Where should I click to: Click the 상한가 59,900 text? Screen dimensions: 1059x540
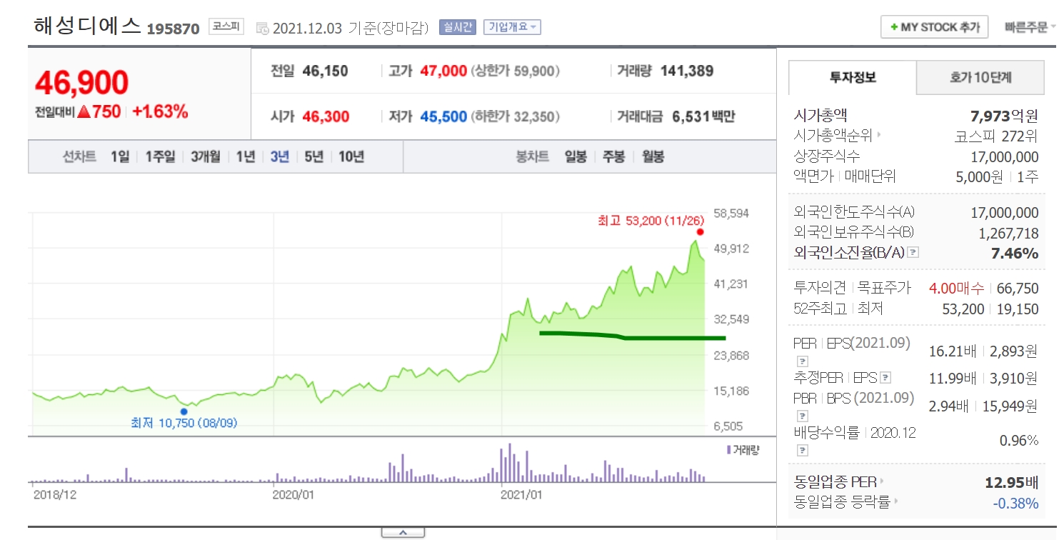tap(515, 71)
